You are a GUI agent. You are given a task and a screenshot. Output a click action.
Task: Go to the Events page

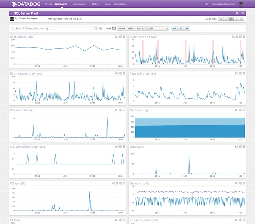(48, 4)
